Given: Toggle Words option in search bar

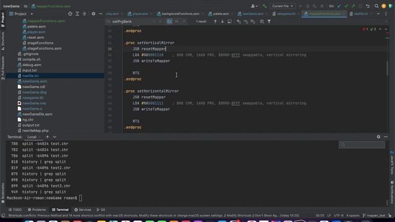Looking at the screenshot, I should pos(177,22).
